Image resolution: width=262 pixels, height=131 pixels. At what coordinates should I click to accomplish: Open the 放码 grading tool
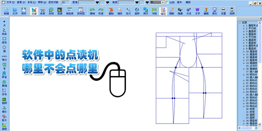pos(51,11)
